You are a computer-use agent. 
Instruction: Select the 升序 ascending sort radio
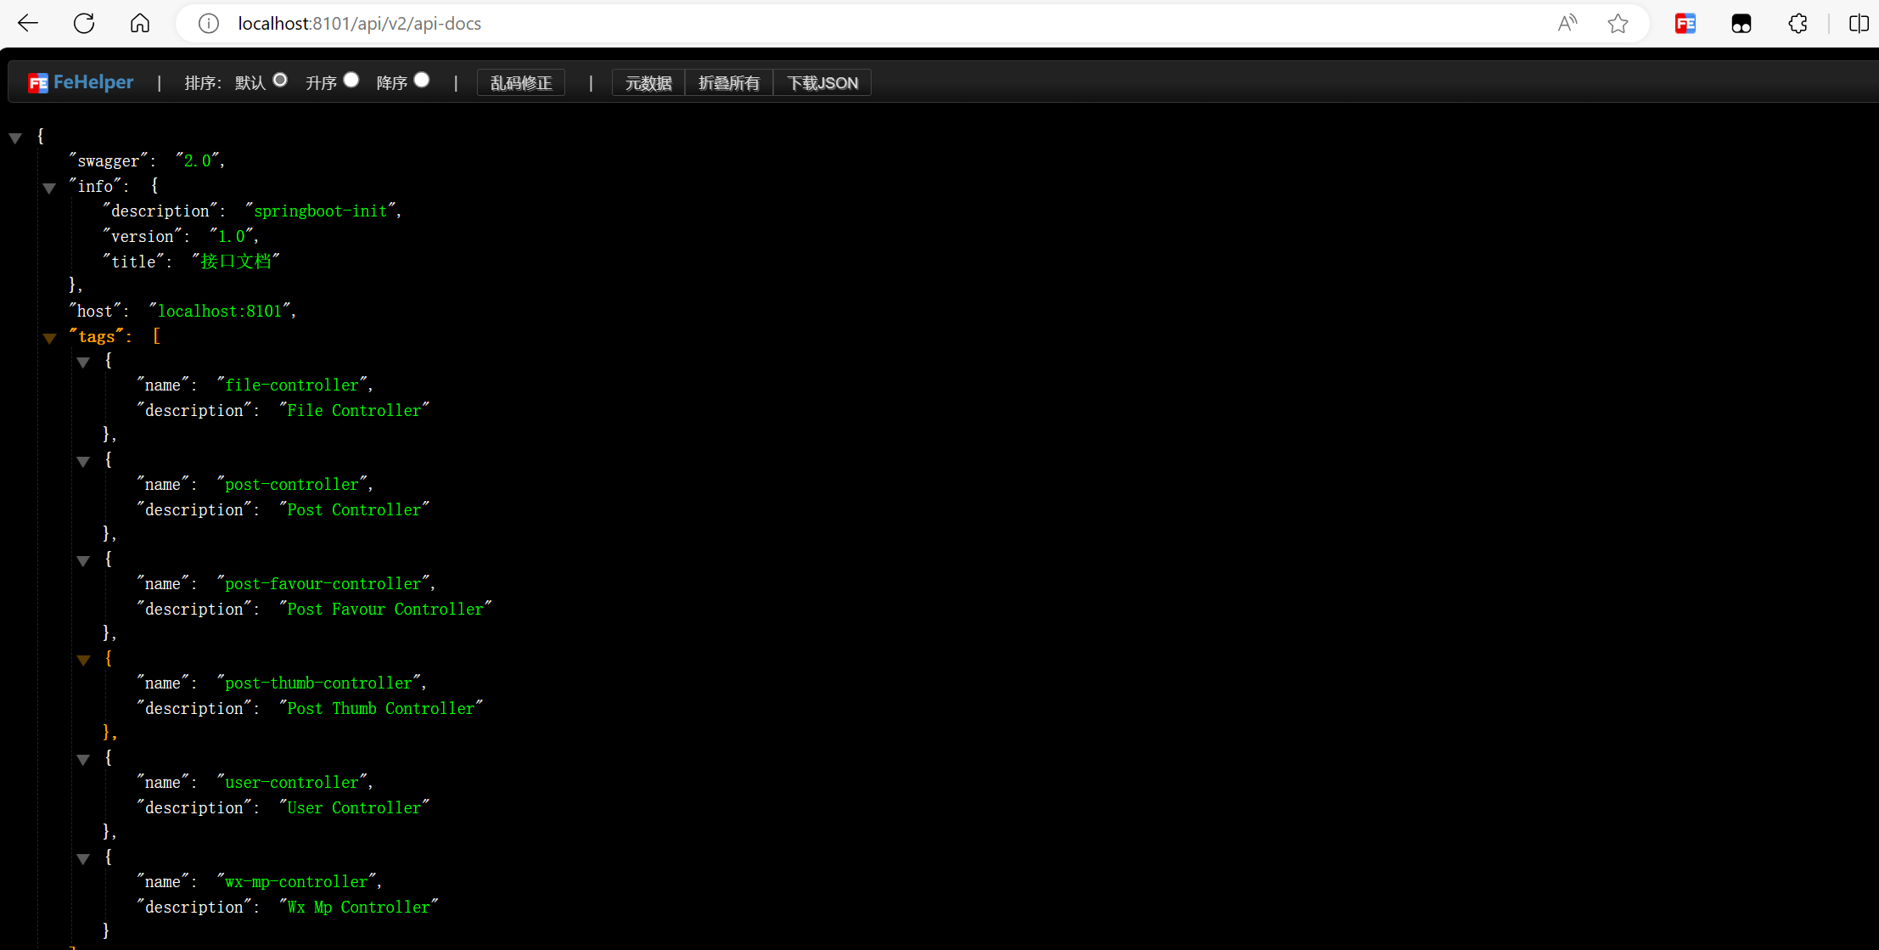pos(351,81)
